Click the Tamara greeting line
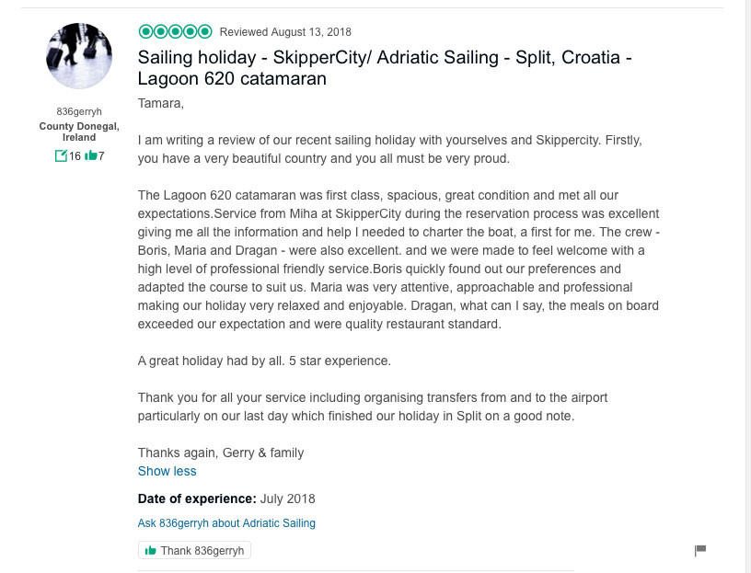The image size is (751, 573). [x=161, y=103]
